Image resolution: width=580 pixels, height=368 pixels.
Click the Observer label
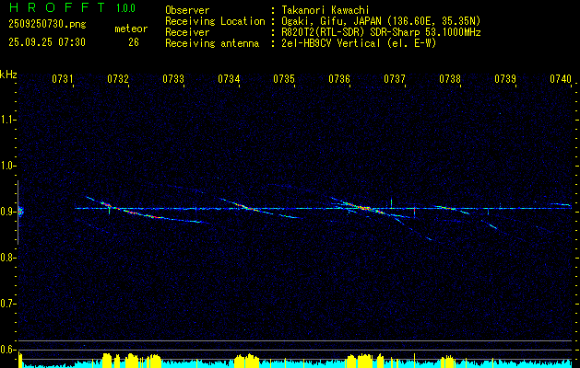tap(187, 10)
